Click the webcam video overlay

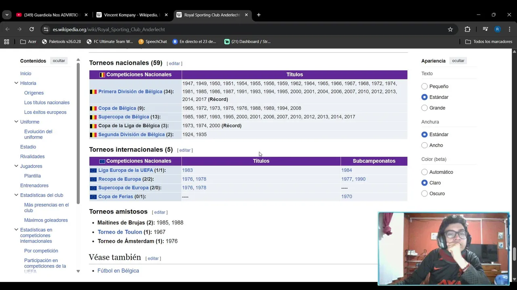click(443, 249)
